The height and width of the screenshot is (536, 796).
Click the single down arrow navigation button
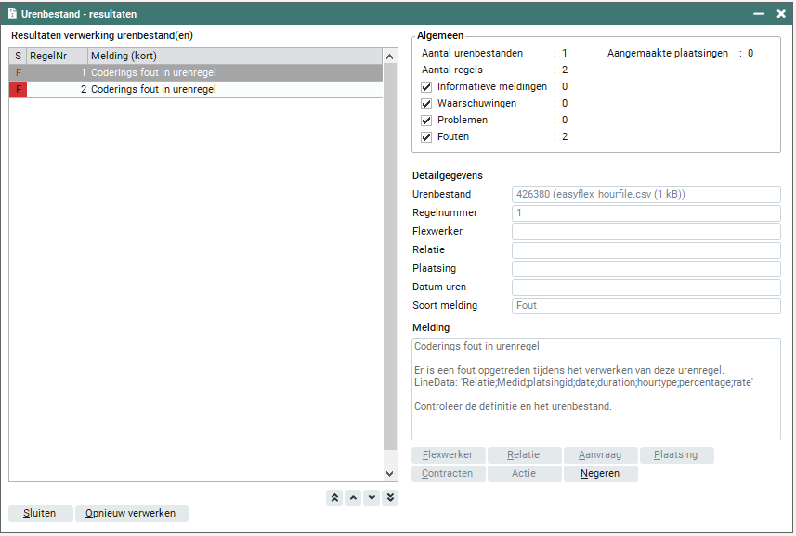point(372,498)
